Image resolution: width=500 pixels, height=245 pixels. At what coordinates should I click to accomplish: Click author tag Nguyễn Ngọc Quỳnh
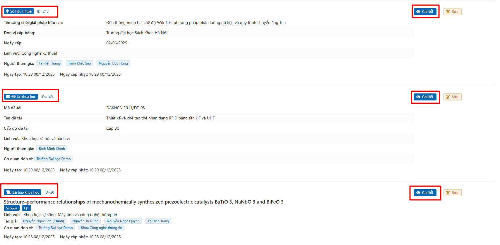point(123,221)
